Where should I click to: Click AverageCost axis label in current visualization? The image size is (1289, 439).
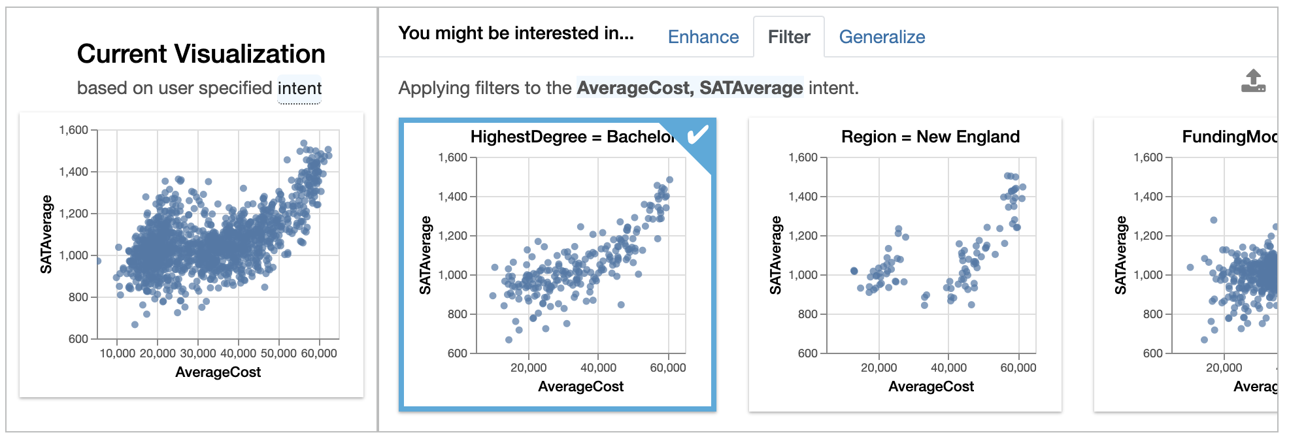tap(218, 372)
